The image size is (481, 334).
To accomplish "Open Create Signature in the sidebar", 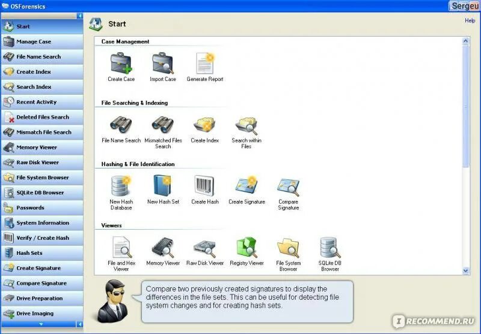I will pos(42,268).
